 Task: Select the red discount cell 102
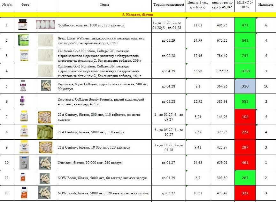tap(245, 117)
